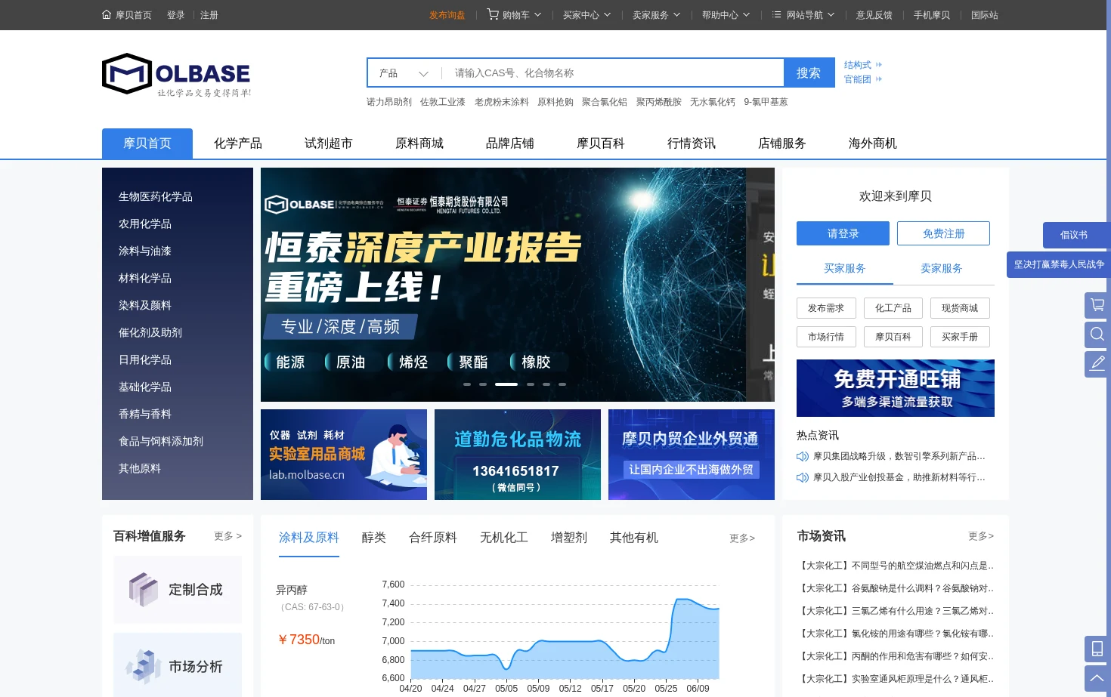Click the back-to-top arrow icon
1111x697 pixels.
coord(1097,679)
